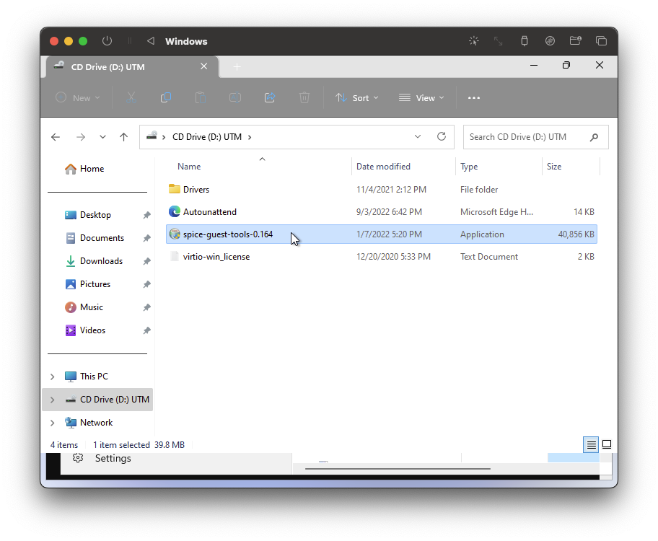Toggle UTM capture mouse cursor icon
658x541 pixels.
pos(474,40)
